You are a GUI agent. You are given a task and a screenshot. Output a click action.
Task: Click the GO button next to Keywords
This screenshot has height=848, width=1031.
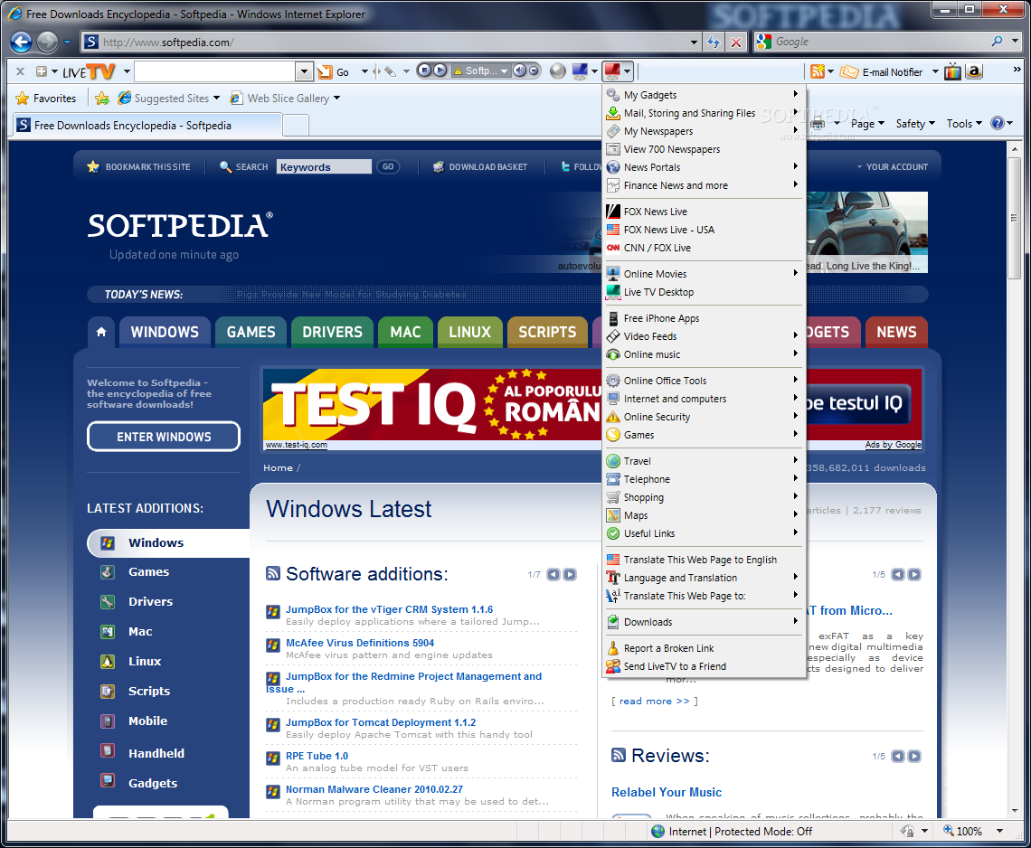(x=388, y=167)
